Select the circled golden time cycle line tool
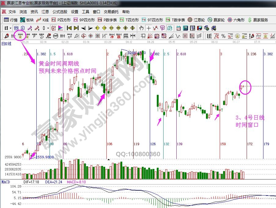This screenshot has height=208, width=276. click(x=20, y=36)
